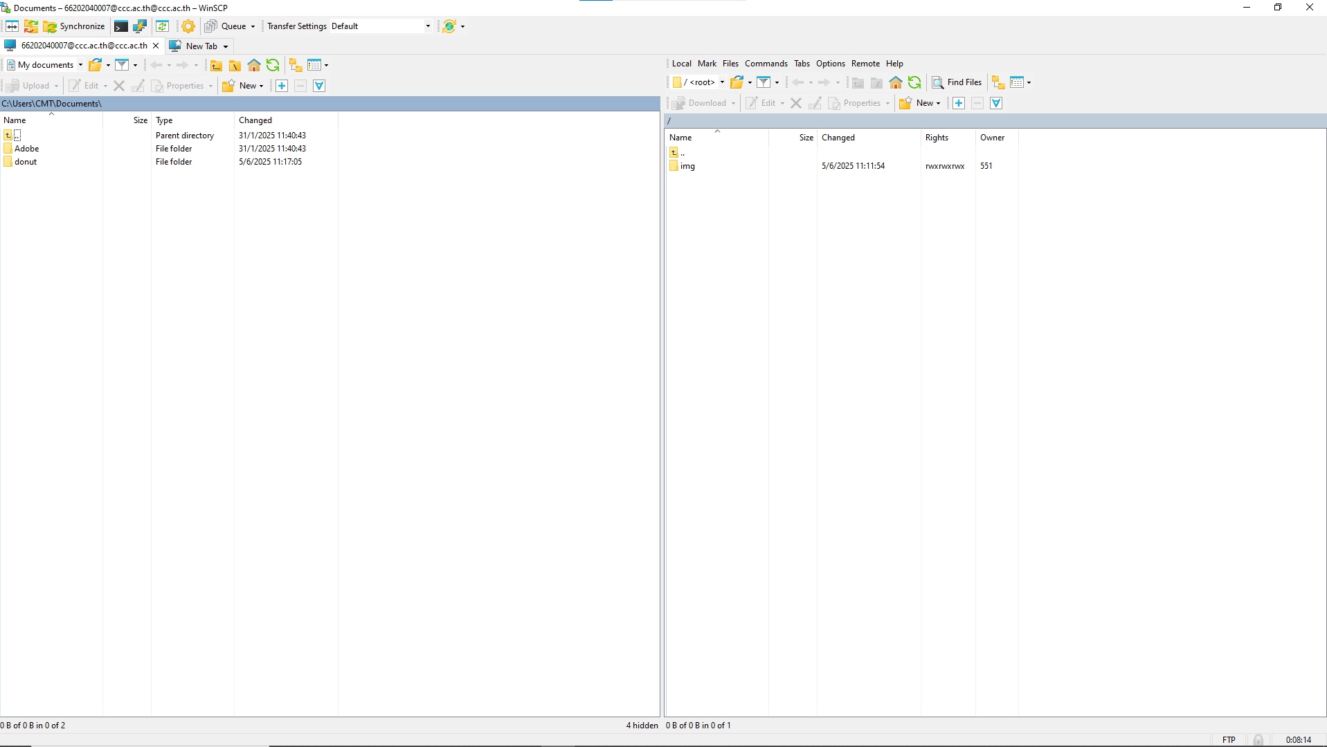Click remote panel Filter icon

point(764,82)
